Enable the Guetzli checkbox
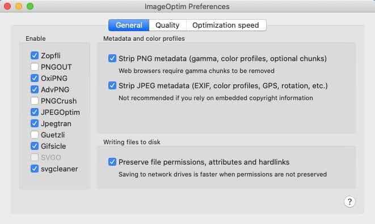The width and height of the screenshot is (375, 224). coord(35,135)
